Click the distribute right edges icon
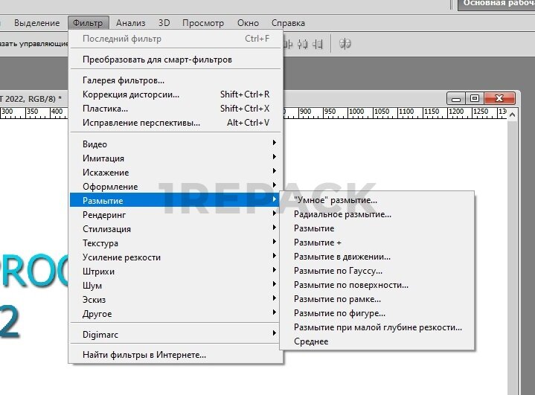This screenshot has height=395, width=535. pos(318,44)
